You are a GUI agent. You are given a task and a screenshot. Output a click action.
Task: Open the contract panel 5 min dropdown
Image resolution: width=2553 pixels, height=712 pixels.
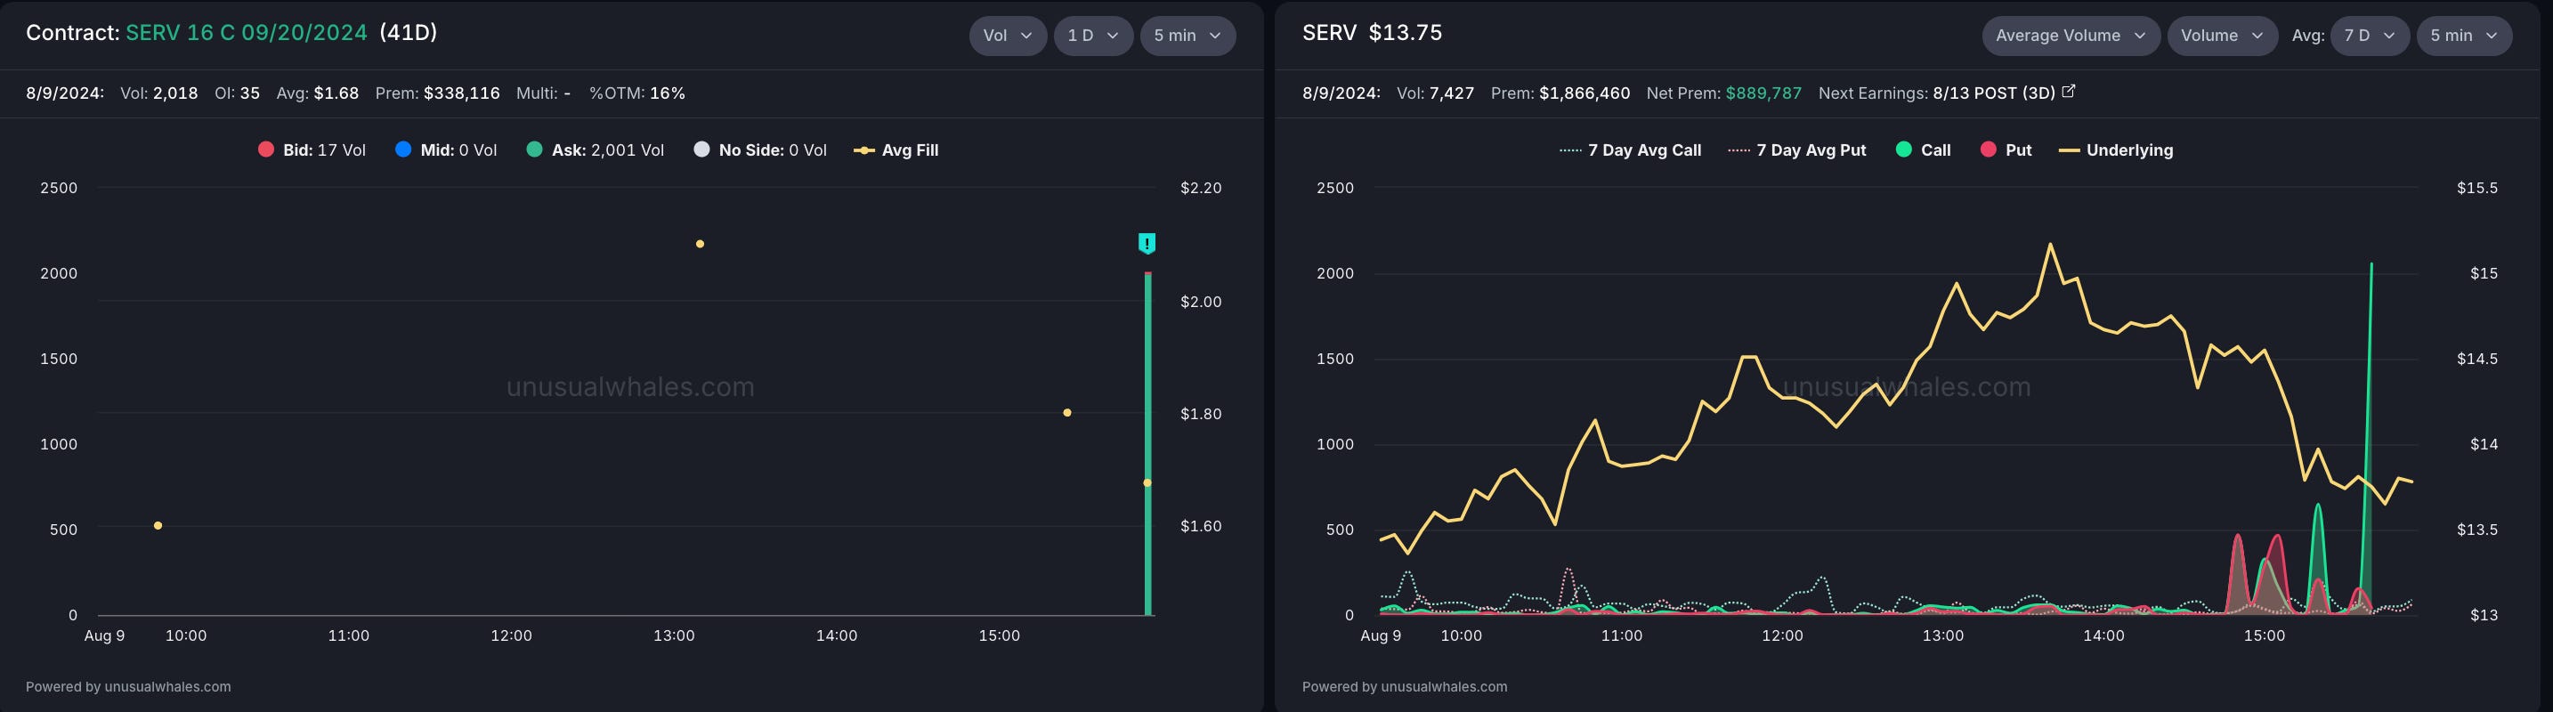(1187, 36)
